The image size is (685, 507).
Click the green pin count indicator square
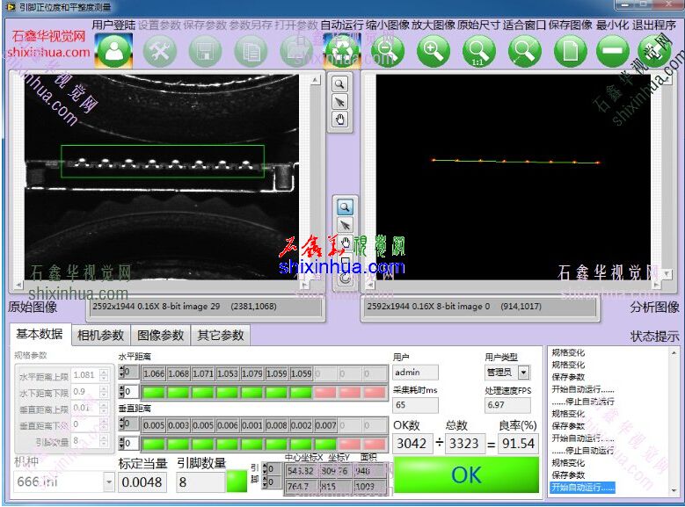[237, 482]
